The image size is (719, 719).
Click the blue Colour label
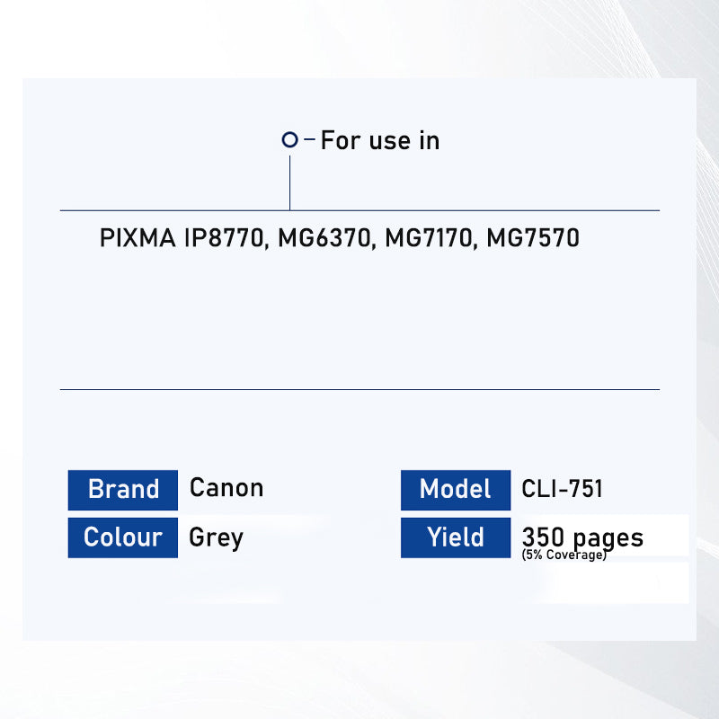coord(123,537)
